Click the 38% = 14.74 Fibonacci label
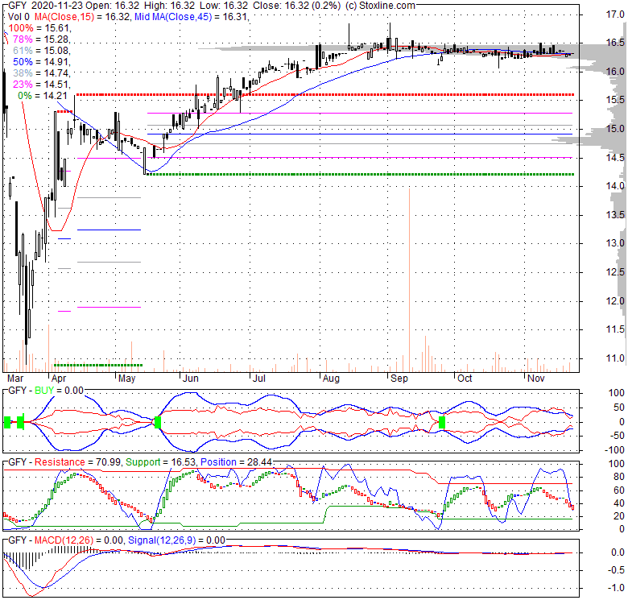This screenshot has width=628, height=600. pos(42,73)
